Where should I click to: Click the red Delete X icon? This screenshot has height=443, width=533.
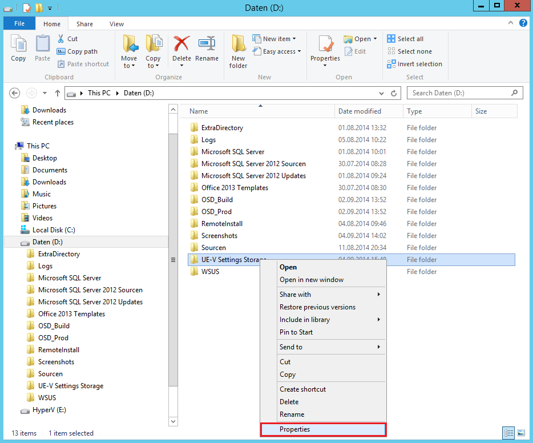click(x=181, y=44)
